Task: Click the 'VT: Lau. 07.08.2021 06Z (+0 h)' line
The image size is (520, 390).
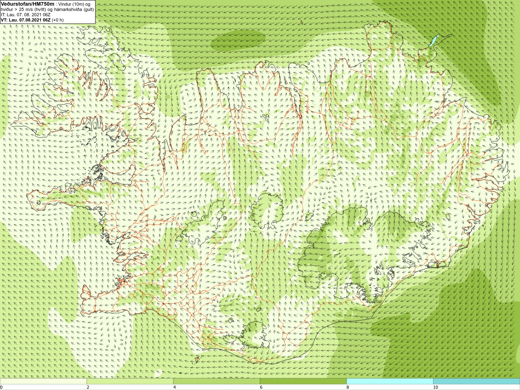Action: point(32,20)
